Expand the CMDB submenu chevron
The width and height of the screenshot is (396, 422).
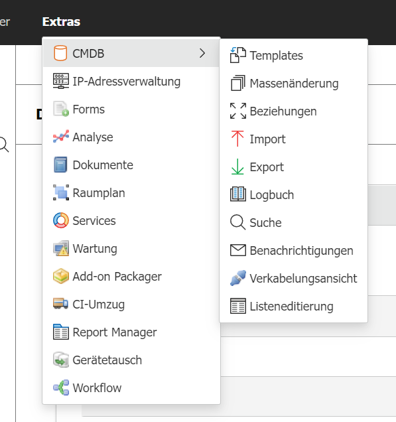[x=202, y=53]
